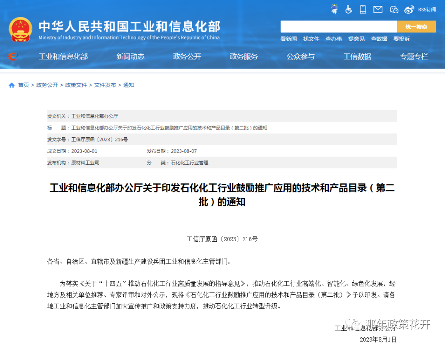Click the 查数据 quick link
Viewport: 445px width, 344px height.
tap(379, 39)
